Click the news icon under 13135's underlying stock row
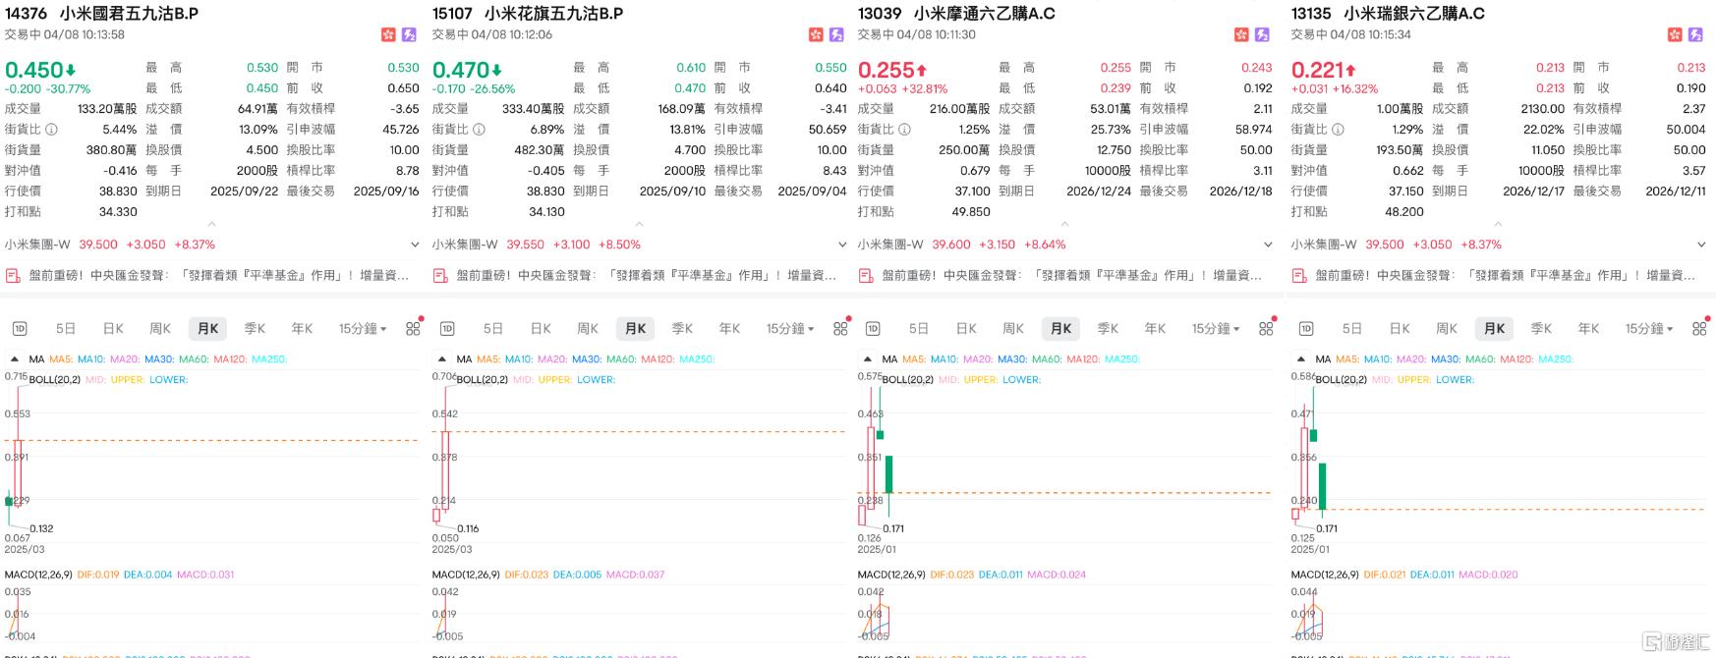The width and height of the screenshot is (1716, 658). [1299, 276]
